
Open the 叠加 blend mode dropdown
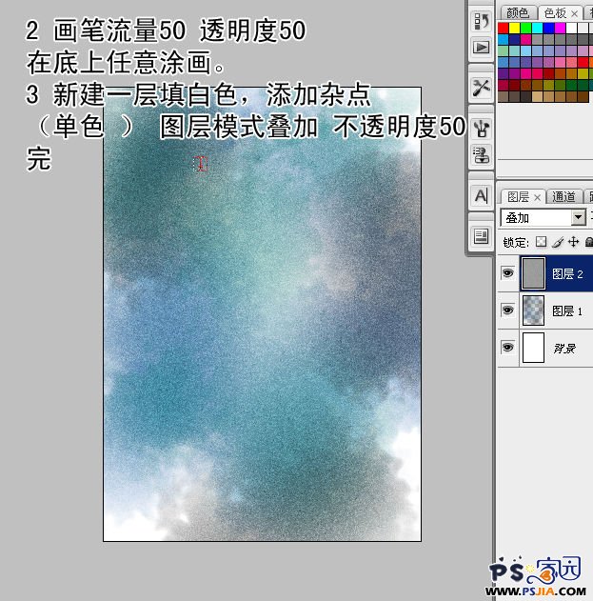[x=579, y=218]
